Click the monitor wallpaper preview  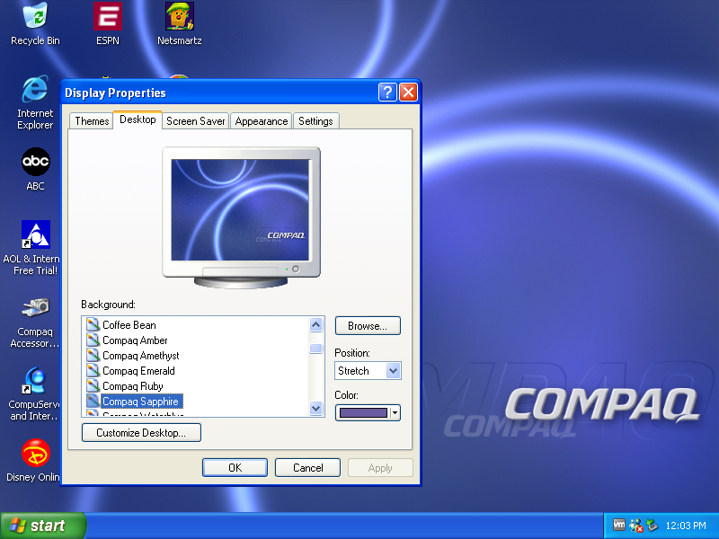[240, 210]
